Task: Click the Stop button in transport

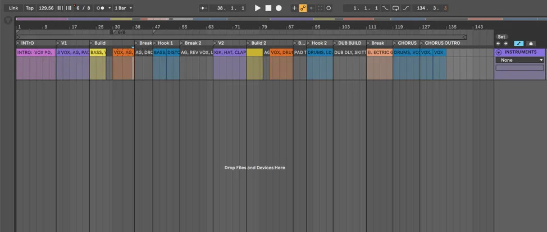Action: point(268,8)
